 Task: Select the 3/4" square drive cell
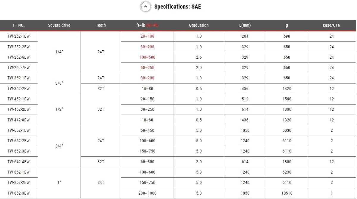59,146
